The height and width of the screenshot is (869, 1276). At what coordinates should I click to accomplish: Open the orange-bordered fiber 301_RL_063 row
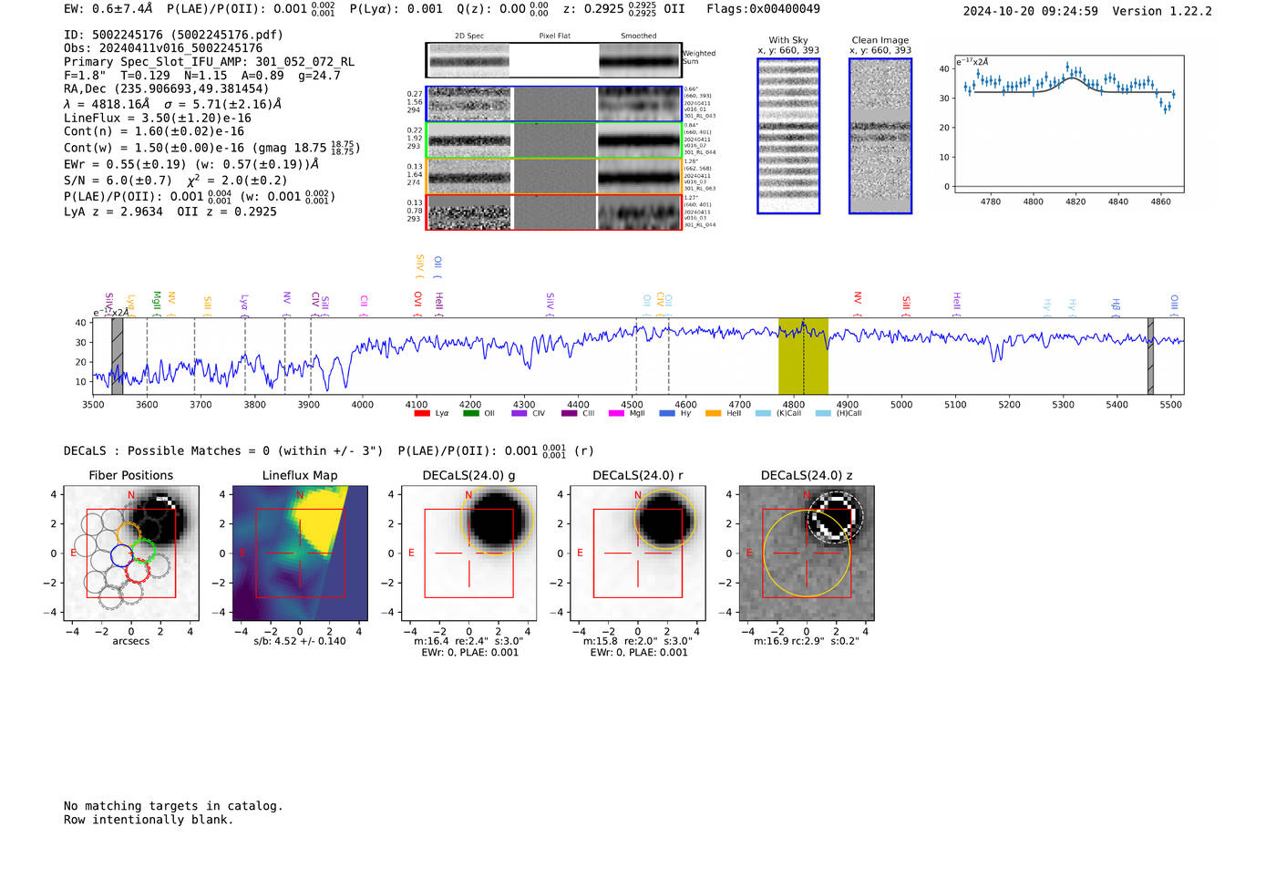pos(553,176)
